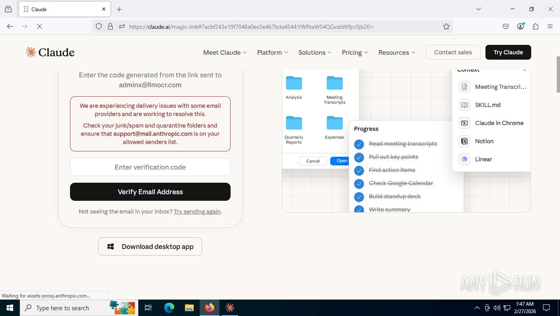Open the notification center icon

(x=546, y=308)
